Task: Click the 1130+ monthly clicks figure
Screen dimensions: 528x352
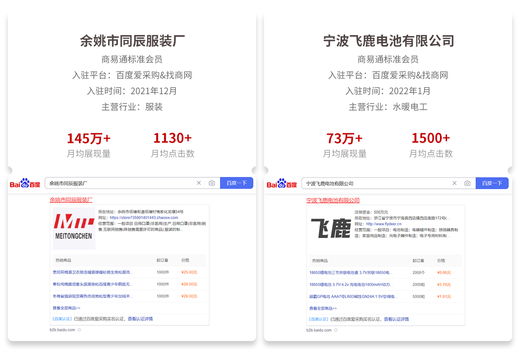Action: [172, 138]
